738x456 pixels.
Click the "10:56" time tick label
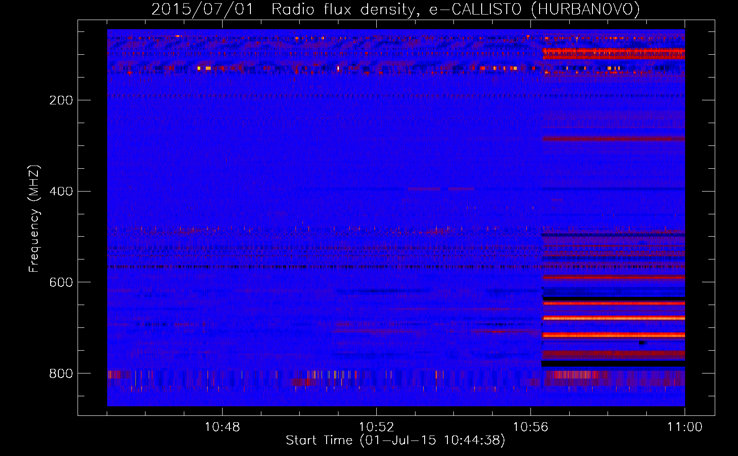pos(530,427)
